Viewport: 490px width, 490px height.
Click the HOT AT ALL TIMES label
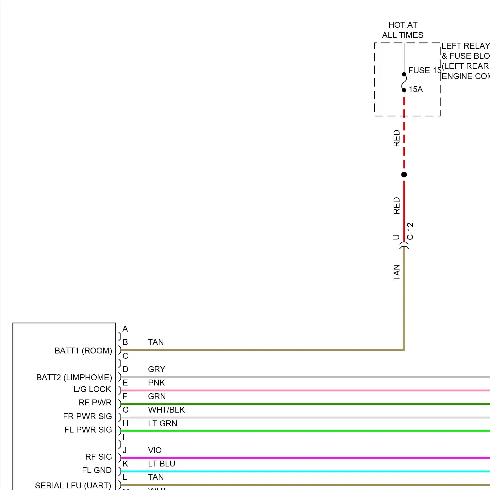pos(403,30)
